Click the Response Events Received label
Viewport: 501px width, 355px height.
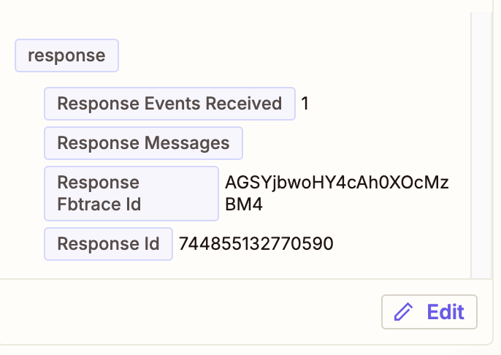(x=169, y=104)
